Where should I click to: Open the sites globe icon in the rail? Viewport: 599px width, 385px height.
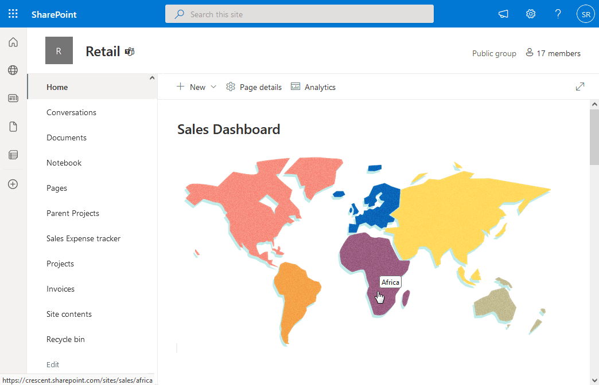[x=13, y=70]
